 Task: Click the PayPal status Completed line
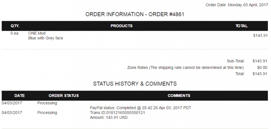(x=140, y=108)
